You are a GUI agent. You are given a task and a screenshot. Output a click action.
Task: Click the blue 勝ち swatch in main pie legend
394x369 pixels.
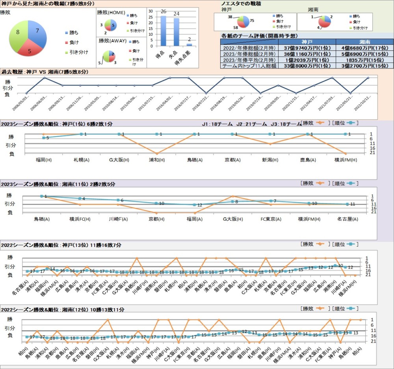[x=66, y=33]
